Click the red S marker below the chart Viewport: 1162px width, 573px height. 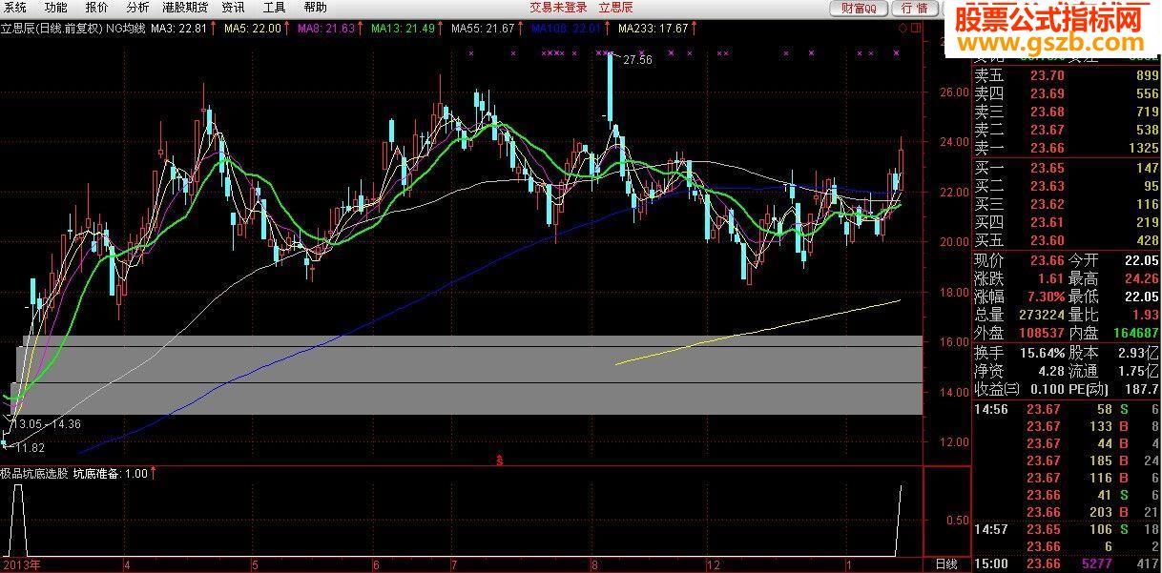499,460
